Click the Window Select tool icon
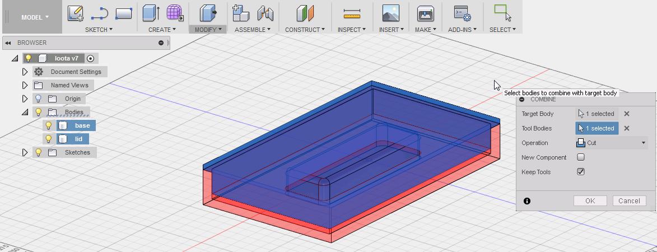Screen dimensions: 657x252 [503, 13]
